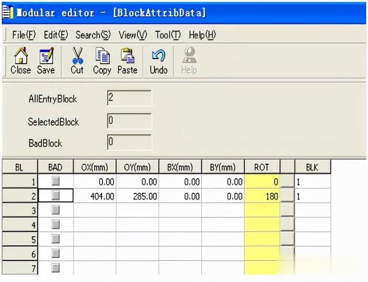Toggle BAD checkbox in row 4

tap(56, 225)
